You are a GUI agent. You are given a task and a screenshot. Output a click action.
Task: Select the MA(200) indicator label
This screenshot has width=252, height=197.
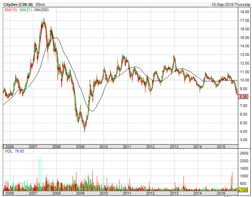pos(41,10)
